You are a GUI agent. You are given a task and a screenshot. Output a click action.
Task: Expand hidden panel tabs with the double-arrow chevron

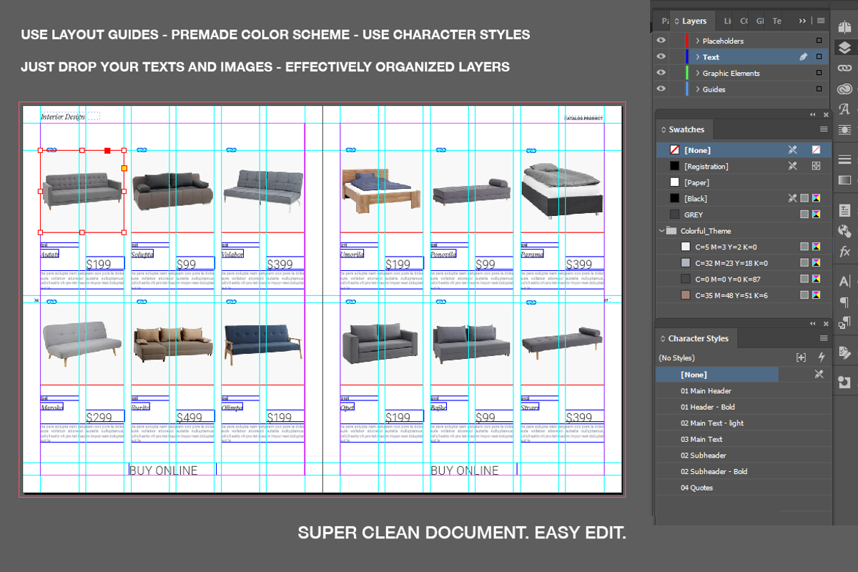(802, 21)
